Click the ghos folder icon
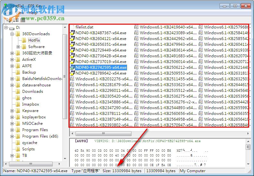This screenshot has height=176, width=254. point(18,98)
